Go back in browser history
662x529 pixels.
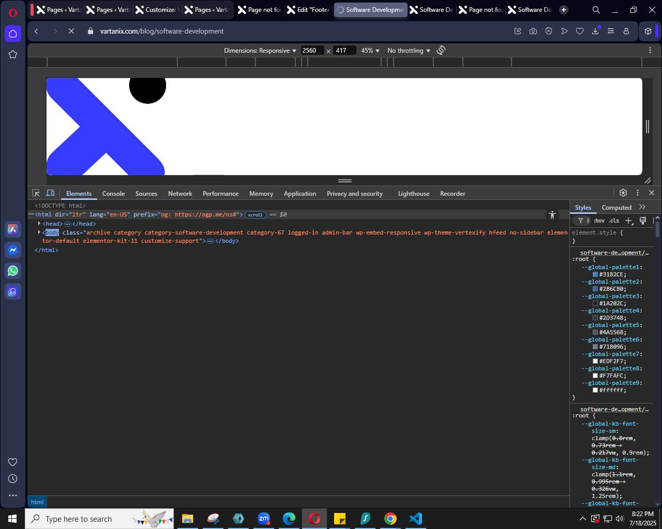pyautogui.click(x=37, y=31)
